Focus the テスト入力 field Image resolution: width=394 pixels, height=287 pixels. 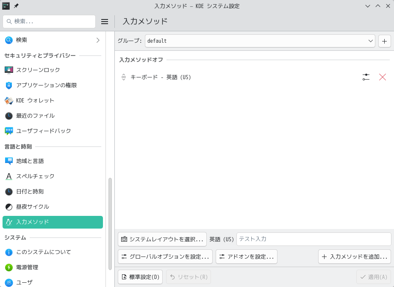314,239
